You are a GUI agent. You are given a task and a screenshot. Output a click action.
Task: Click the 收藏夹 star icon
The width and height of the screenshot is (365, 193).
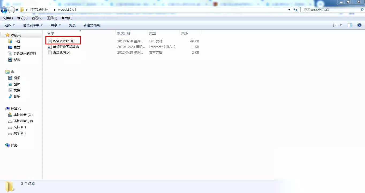click(7, 35)
